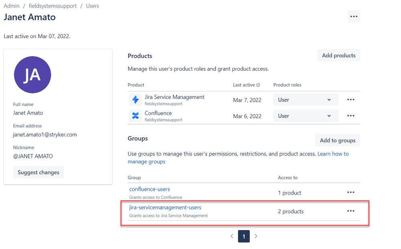Click the Janet Amato page title

pos(30,17)
